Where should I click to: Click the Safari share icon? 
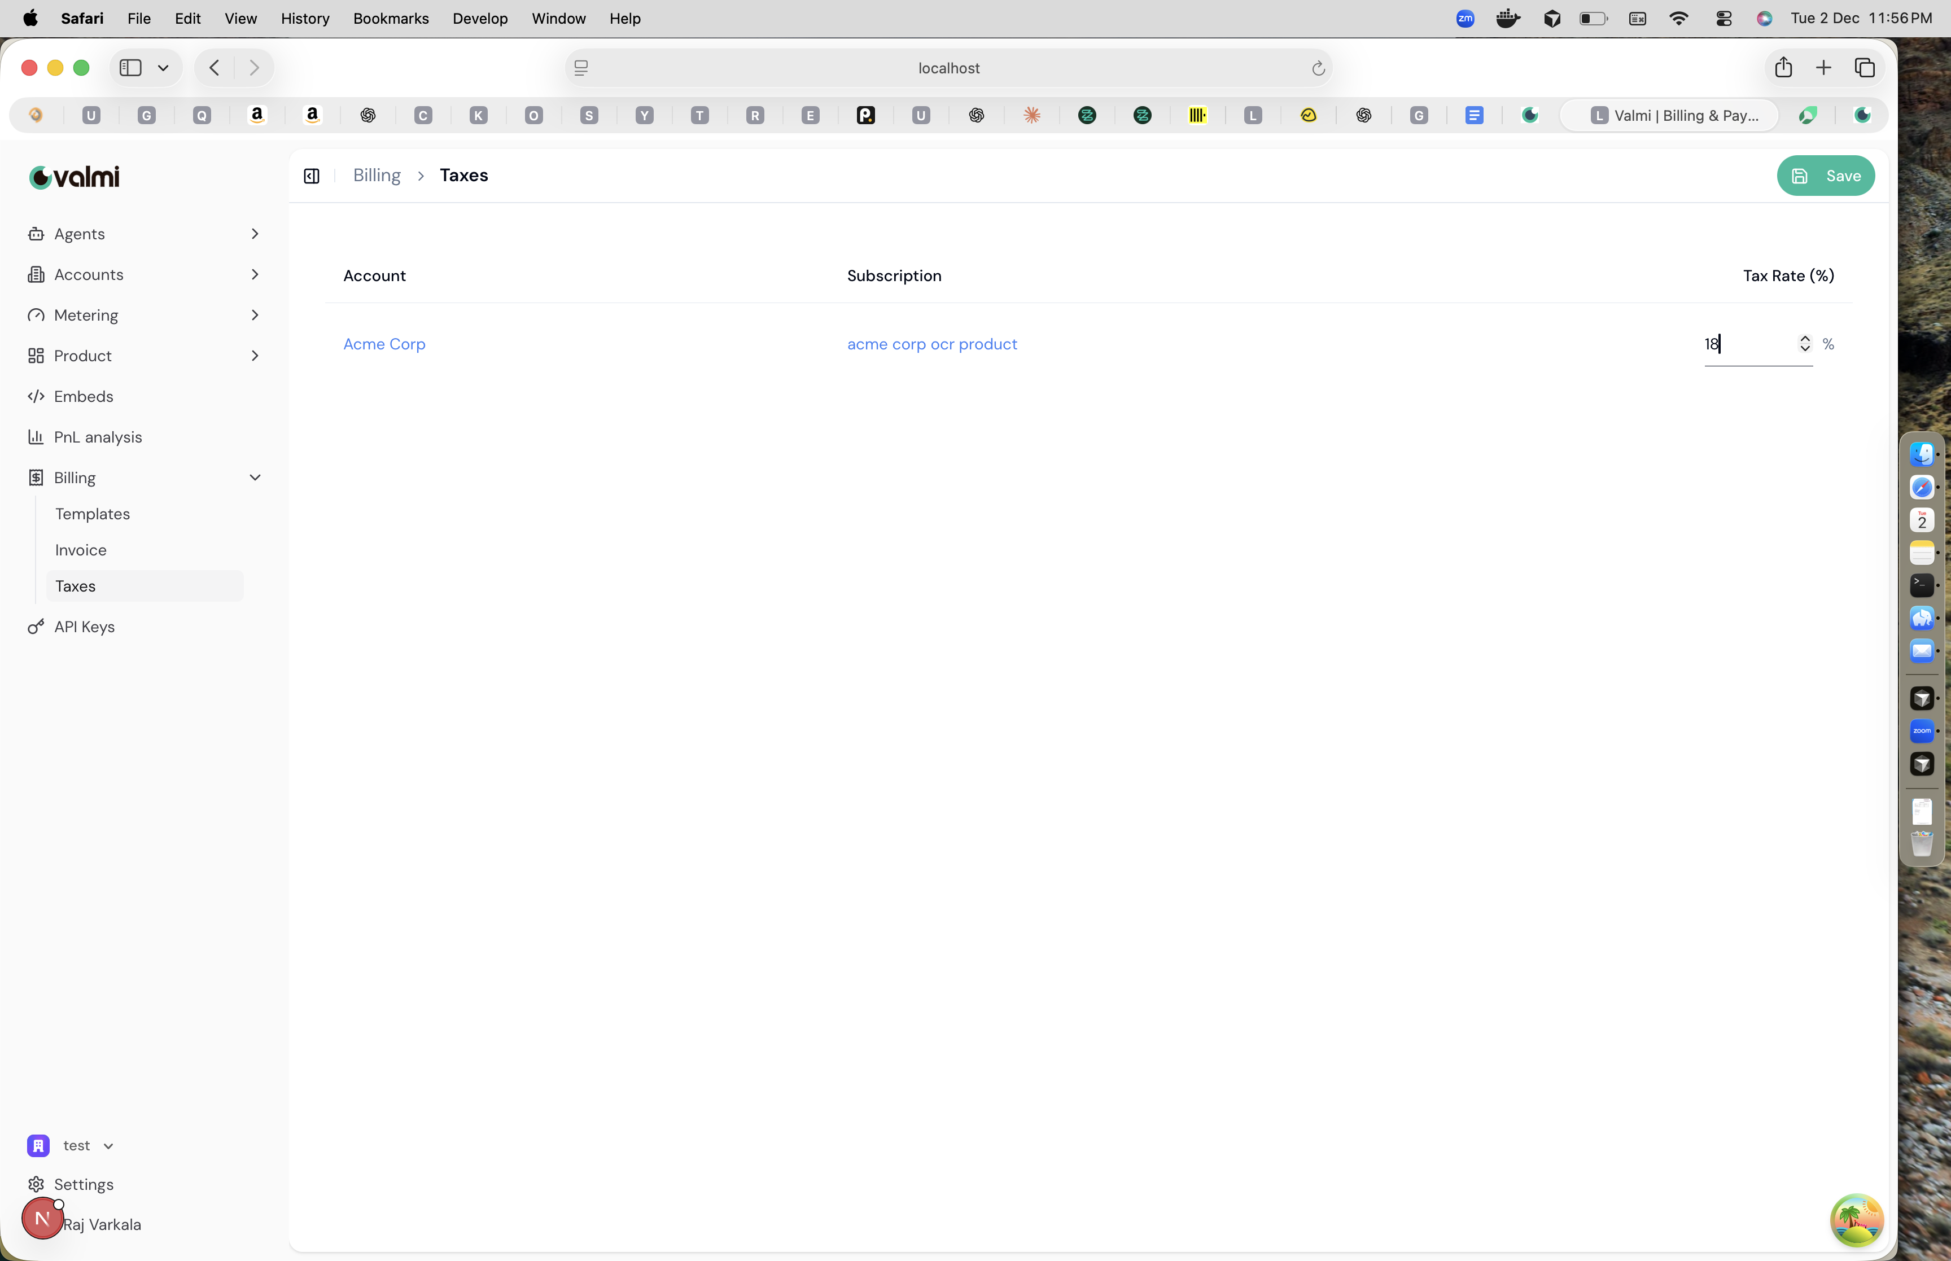tap(1782, 67)
